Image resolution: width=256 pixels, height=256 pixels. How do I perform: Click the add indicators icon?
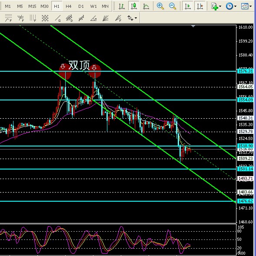214,6
